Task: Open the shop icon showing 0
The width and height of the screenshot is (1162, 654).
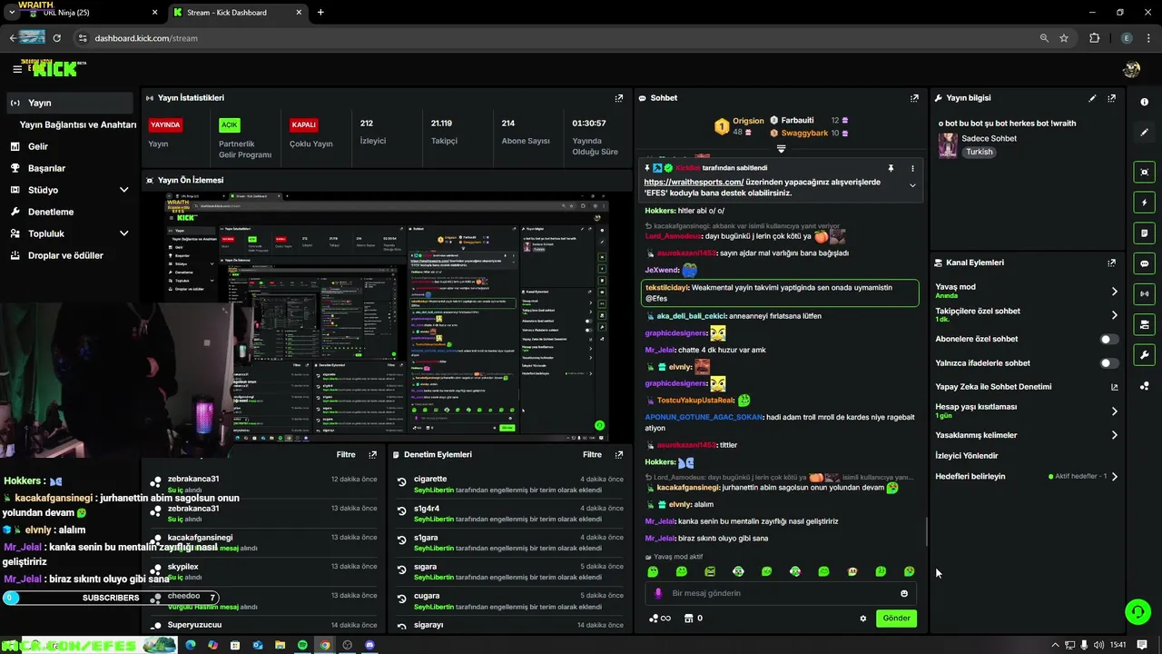Action: click(x=693, y=619)
